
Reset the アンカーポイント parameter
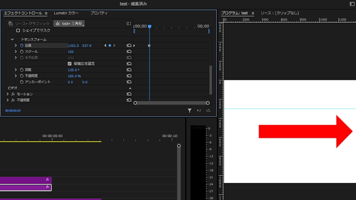point(129,82)
